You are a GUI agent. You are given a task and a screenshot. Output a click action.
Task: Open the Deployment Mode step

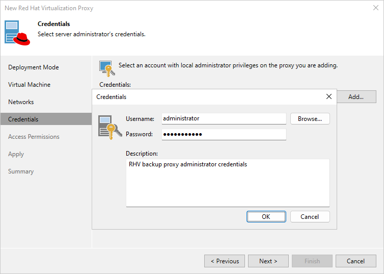pos(34,67)
